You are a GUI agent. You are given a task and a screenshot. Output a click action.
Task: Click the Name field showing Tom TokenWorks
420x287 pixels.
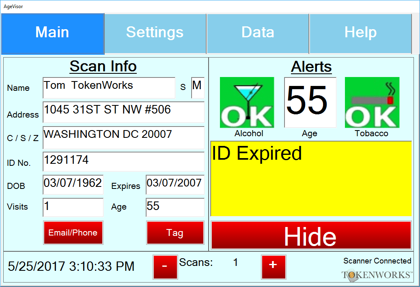(109, 88)
